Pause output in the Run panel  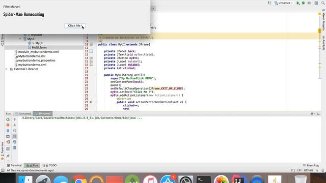pos(8,131)
